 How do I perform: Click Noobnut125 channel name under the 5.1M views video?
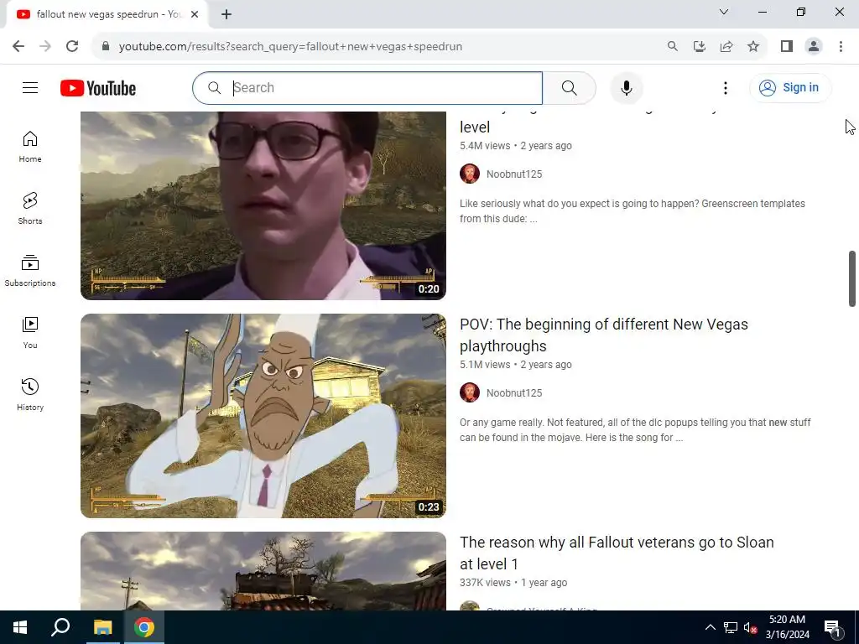[x=514, y=393]
